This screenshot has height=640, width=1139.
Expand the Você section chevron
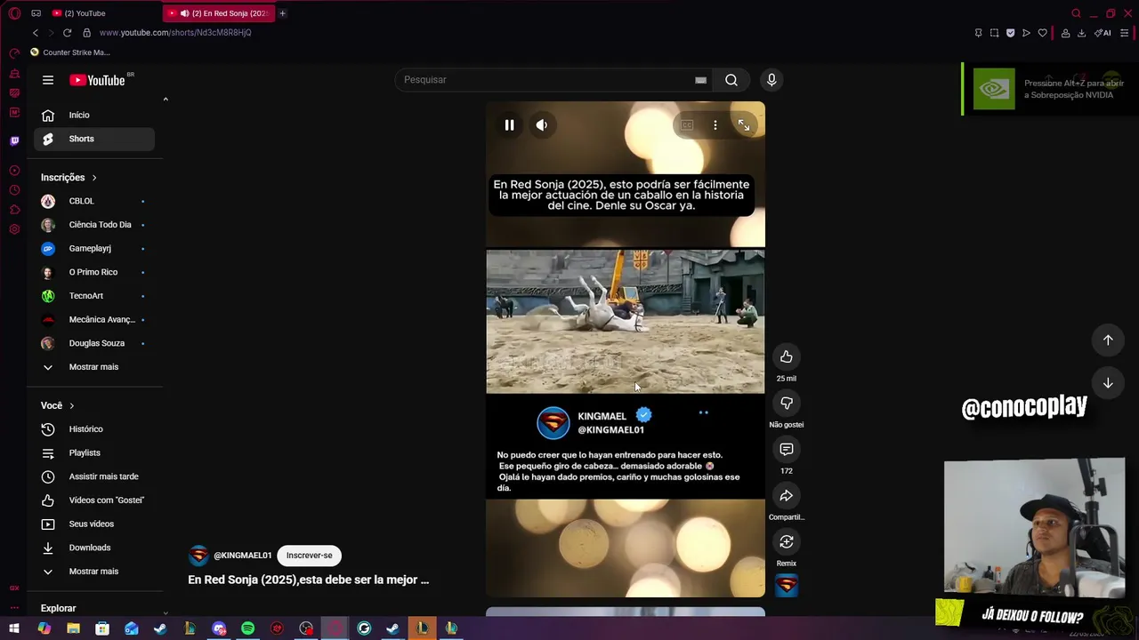point(71,406)
